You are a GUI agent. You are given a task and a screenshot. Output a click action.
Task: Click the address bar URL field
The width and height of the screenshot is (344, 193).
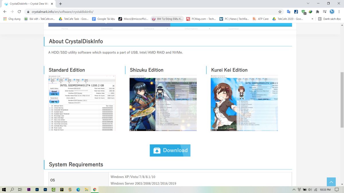[x=152, y=12]
